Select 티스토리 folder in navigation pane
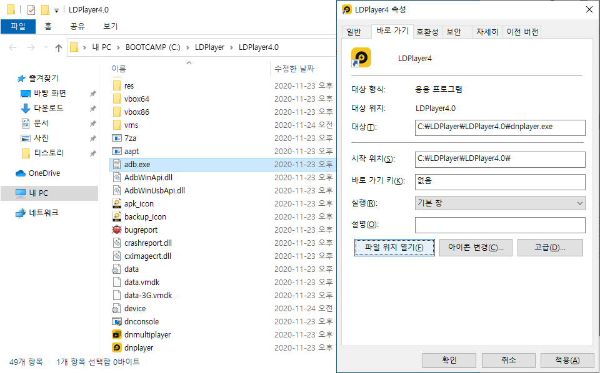The height and width of the screenshot is (373, 600). [x=48, y=153]
